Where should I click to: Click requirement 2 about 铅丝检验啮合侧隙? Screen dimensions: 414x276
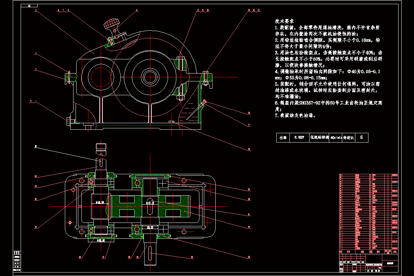[x=327, y=43]
